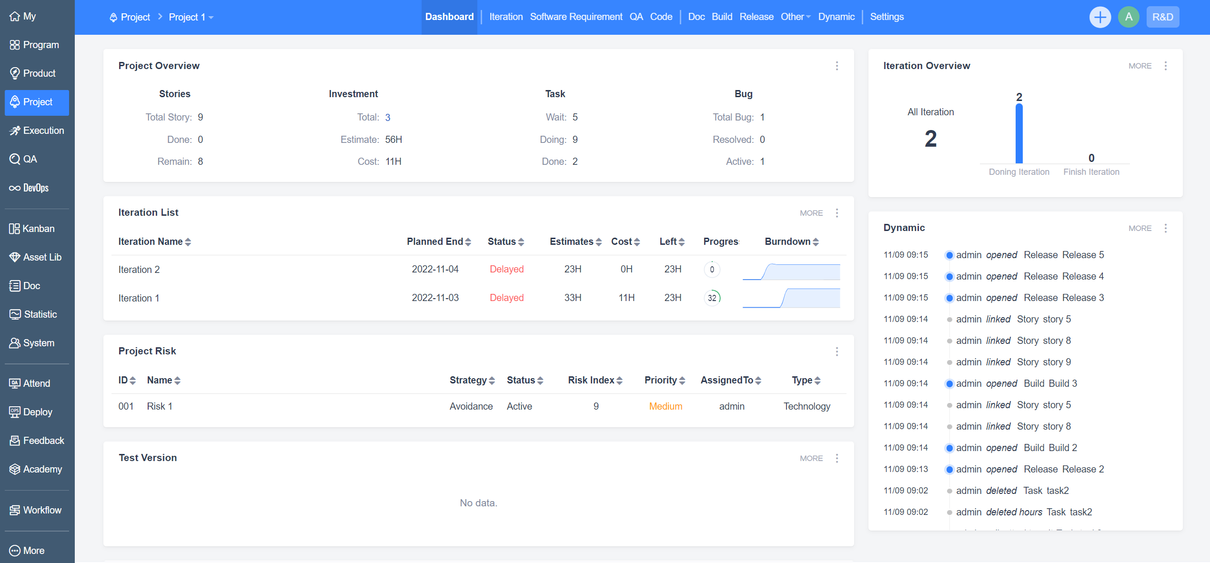
Task: Open Project Overview three-dot options menu
Action: (837, 66)
